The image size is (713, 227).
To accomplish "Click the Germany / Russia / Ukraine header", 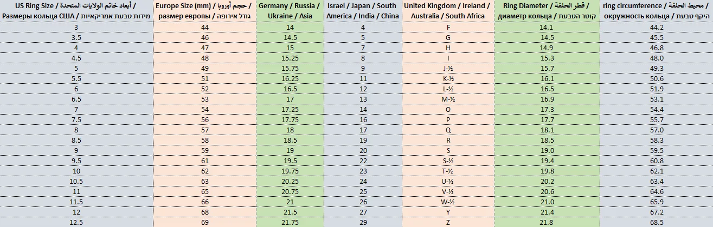I will [x=290, y=11].
